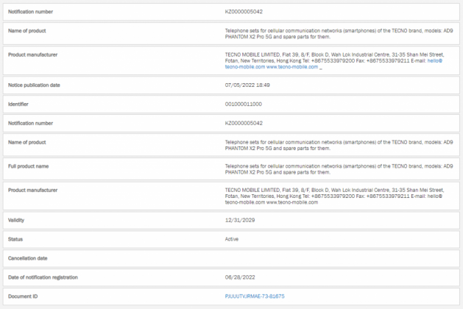This screenshot has height=309, width=463.
Task: Select the Notice publication date label
Action: pyautogui.click(x=34, y=85)
